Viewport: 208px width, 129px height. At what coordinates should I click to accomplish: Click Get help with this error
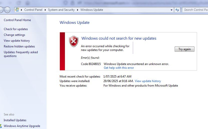[119, 68]
